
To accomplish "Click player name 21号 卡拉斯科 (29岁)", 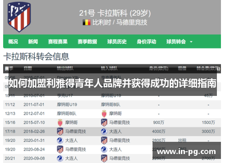I will click(x=115, y=13).
